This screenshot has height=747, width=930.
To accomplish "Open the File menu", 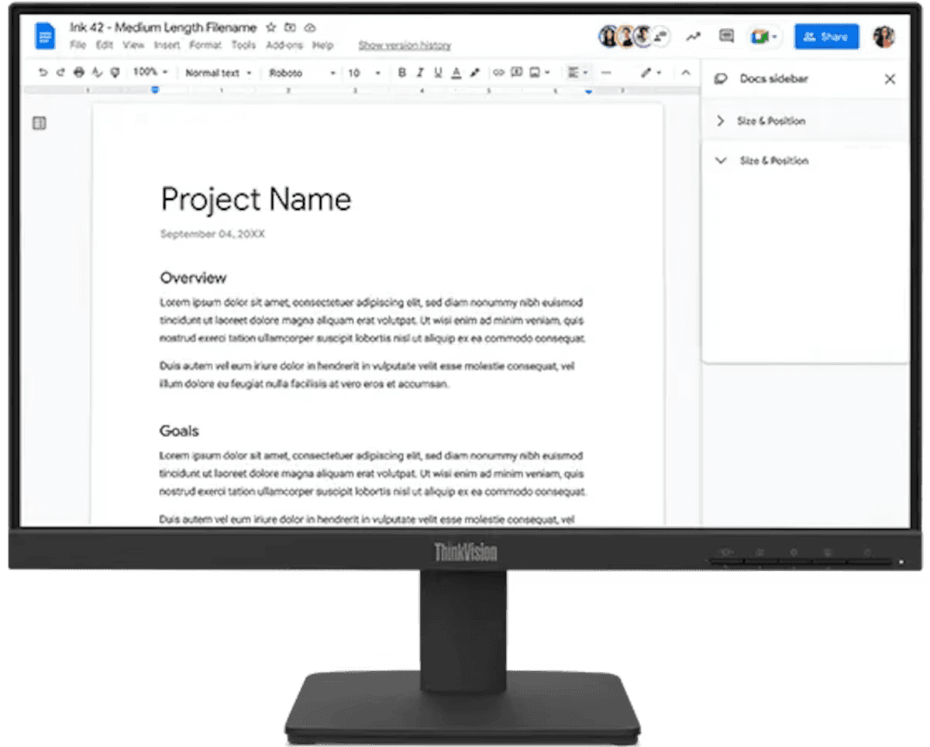I will click(x=77, y=45).
